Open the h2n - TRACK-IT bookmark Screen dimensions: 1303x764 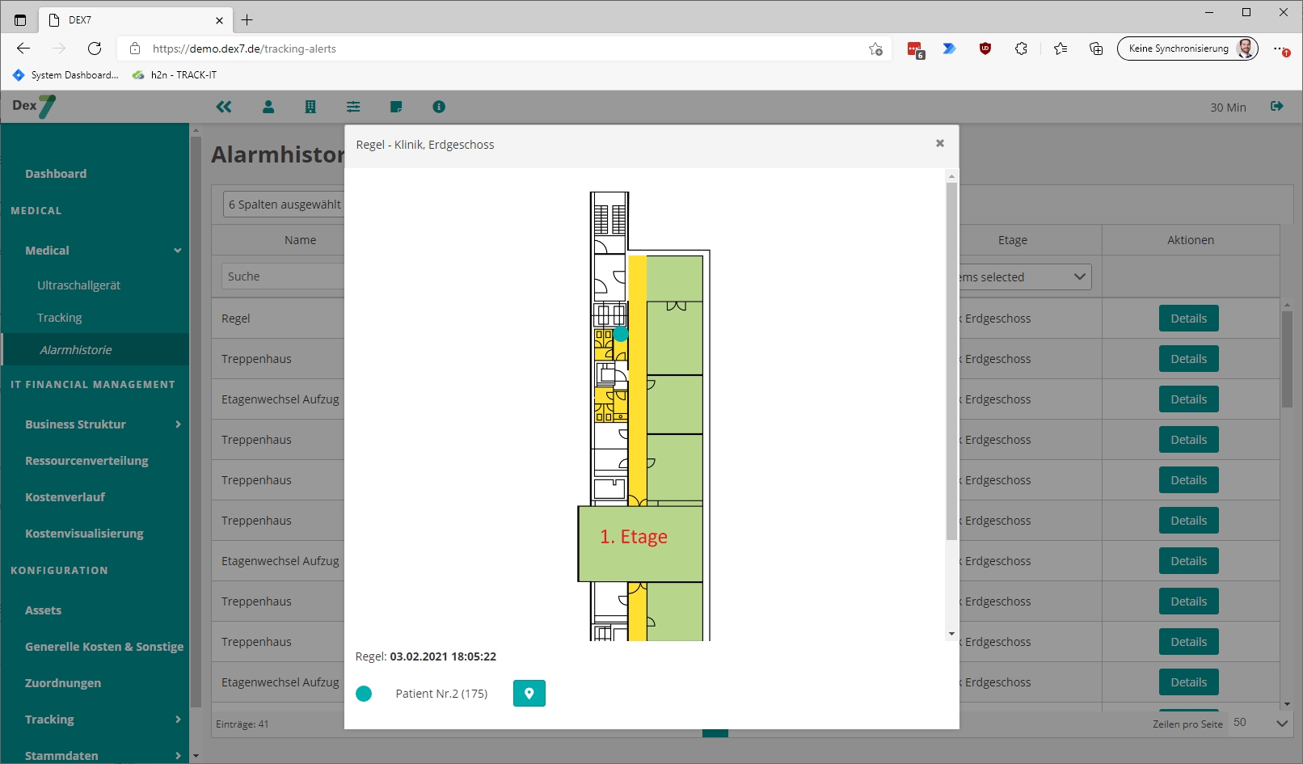175,75
